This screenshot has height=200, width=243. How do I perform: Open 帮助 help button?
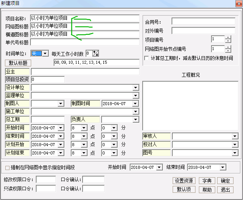[207, 190]
